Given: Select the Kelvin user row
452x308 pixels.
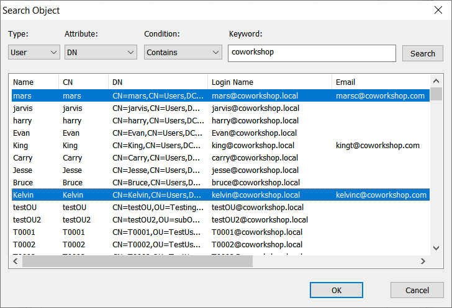Looking at the screenshot, I should pos(220,195).
